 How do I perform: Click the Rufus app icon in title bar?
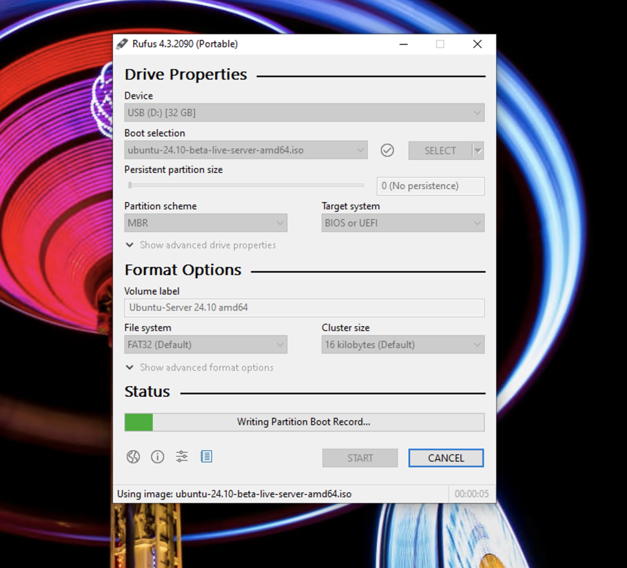point(122,44)
